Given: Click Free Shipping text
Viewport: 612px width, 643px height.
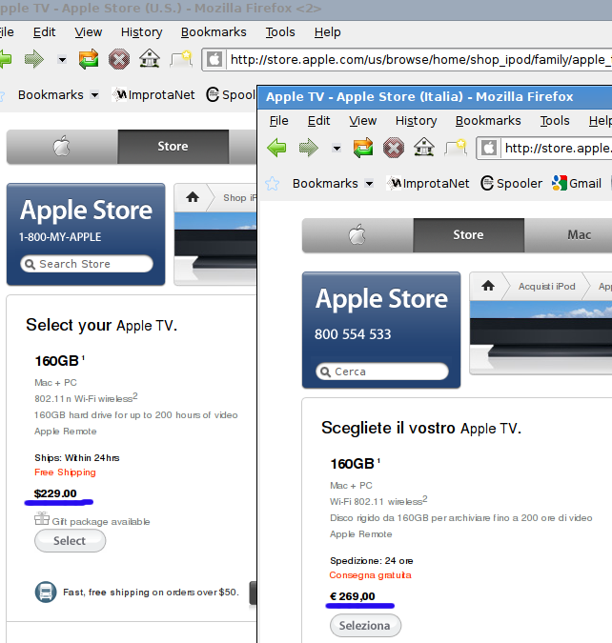Looking at the screenshot, I should [65, 472].
